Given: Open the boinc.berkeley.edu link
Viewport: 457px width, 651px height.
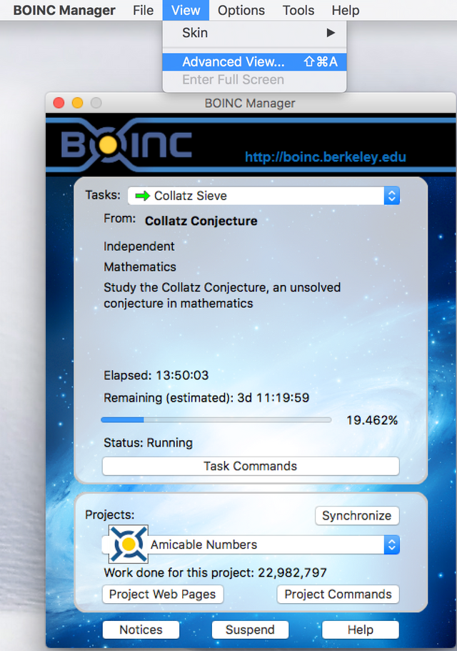Looking at the screenshot, I should tap(325, 157).
